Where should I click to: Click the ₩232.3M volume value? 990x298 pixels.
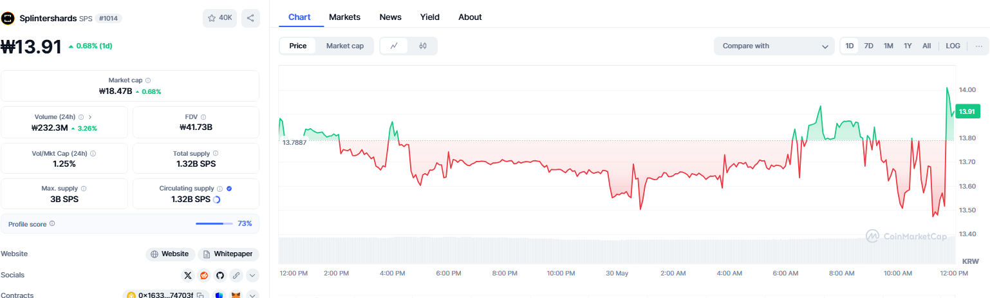click(x=50, y=127)
